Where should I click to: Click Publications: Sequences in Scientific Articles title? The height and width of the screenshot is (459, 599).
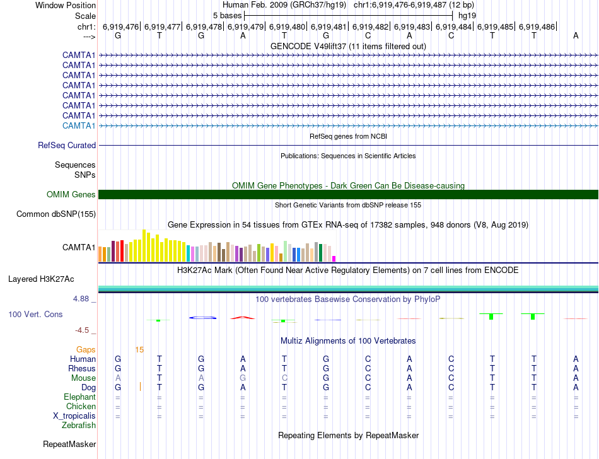click(x=348, y=156)
